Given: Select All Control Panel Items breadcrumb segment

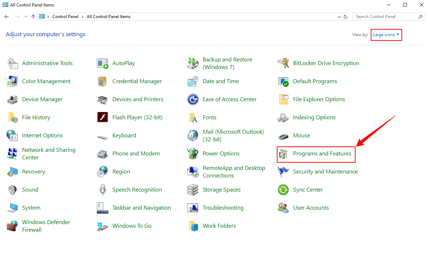Looking at the screenshot, I should (108, 17).
